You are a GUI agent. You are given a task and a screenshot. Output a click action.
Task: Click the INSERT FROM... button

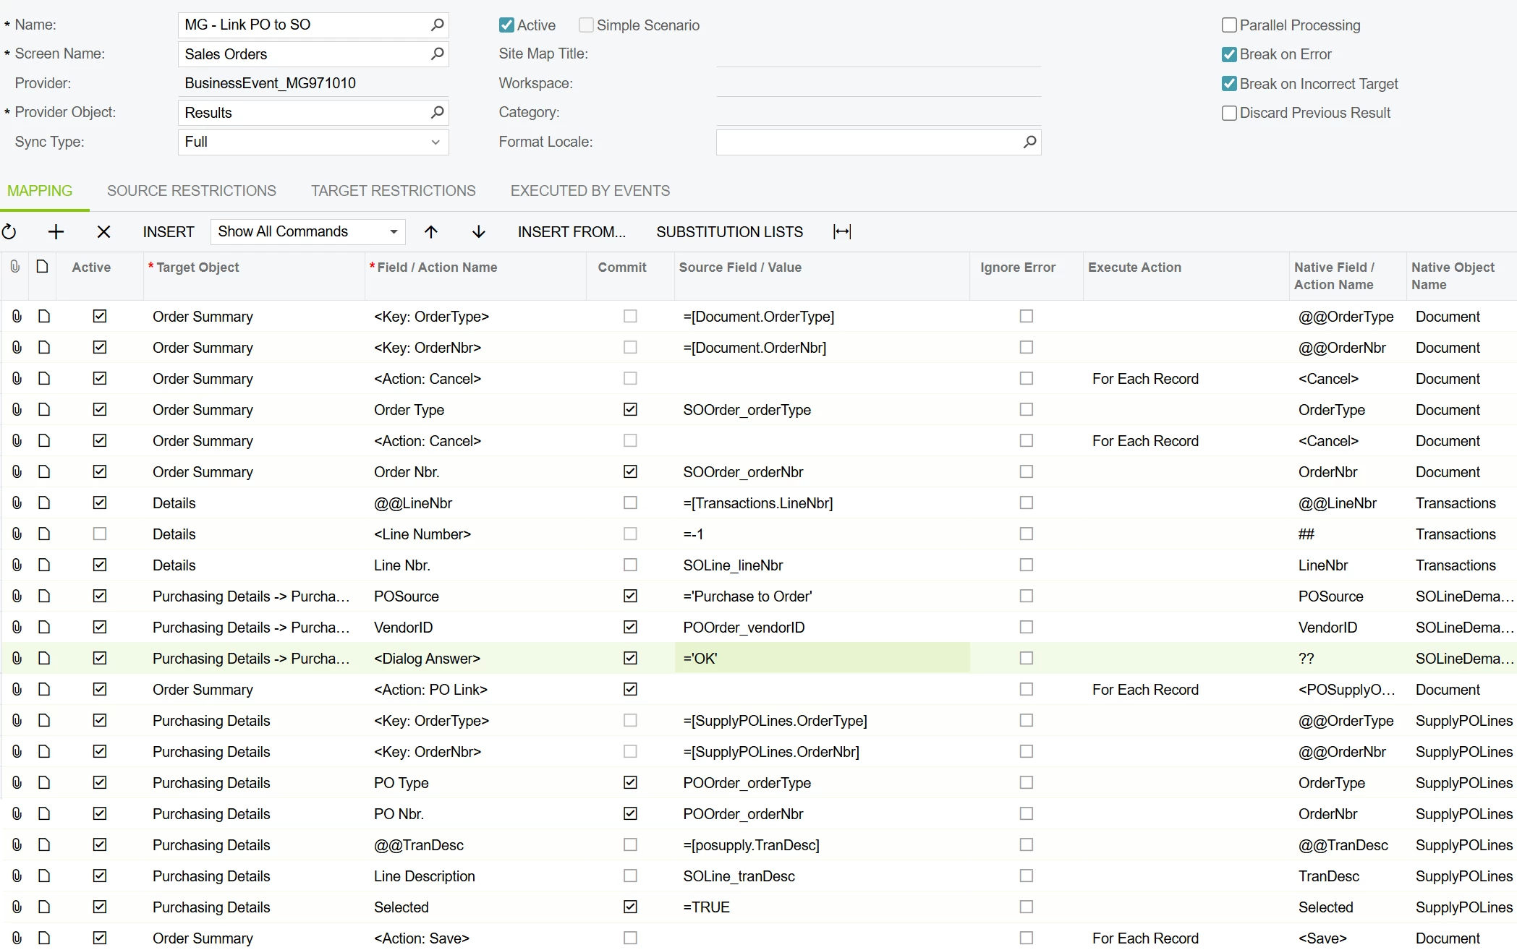[571, 232]
